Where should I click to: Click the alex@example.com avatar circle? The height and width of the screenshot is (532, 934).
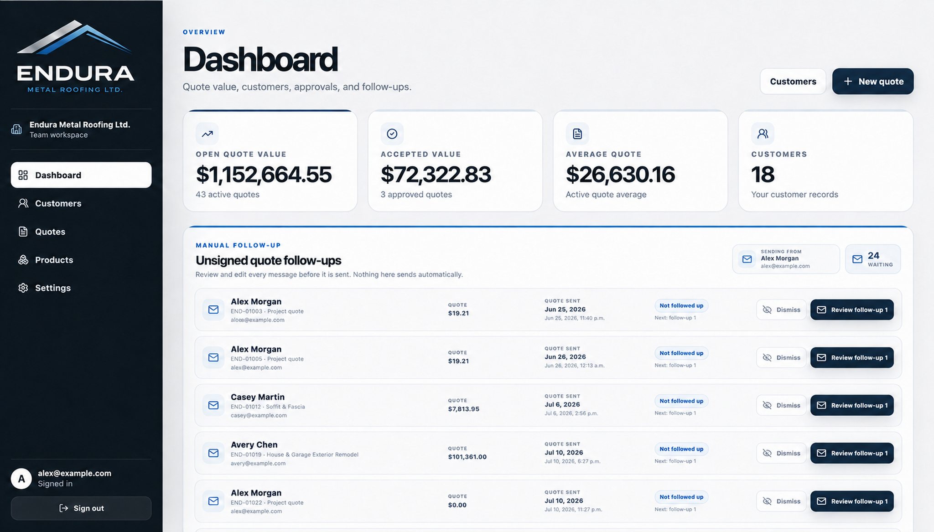tap(21, 479)
